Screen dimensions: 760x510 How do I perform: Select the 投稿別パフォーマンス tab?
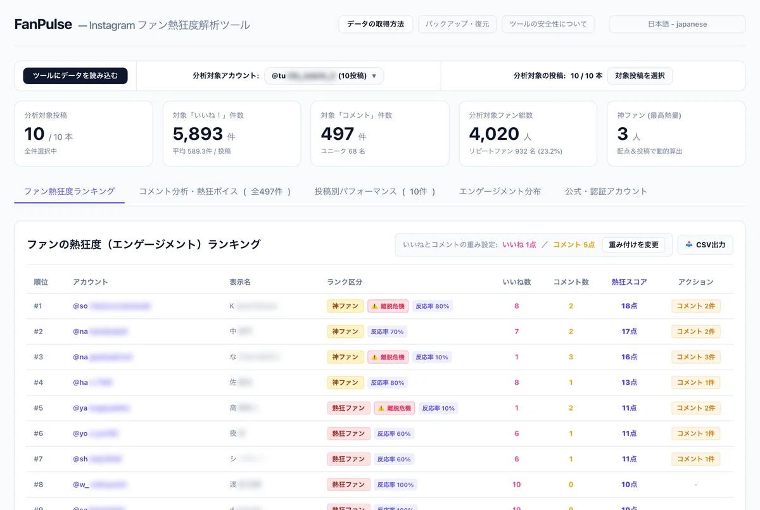pyautogui.click(x=375, y=191)
